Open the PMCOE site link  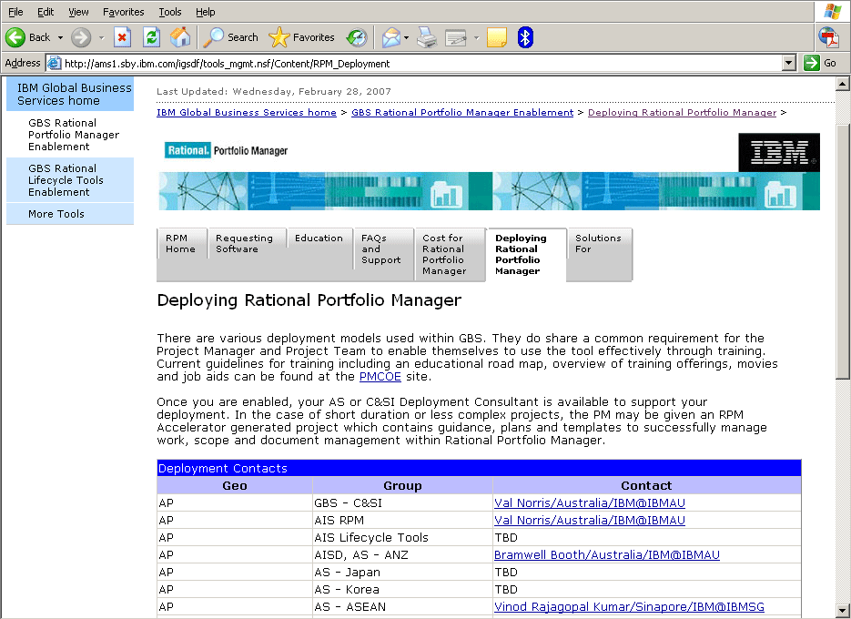pyautogui.click(x=380, y=376)
